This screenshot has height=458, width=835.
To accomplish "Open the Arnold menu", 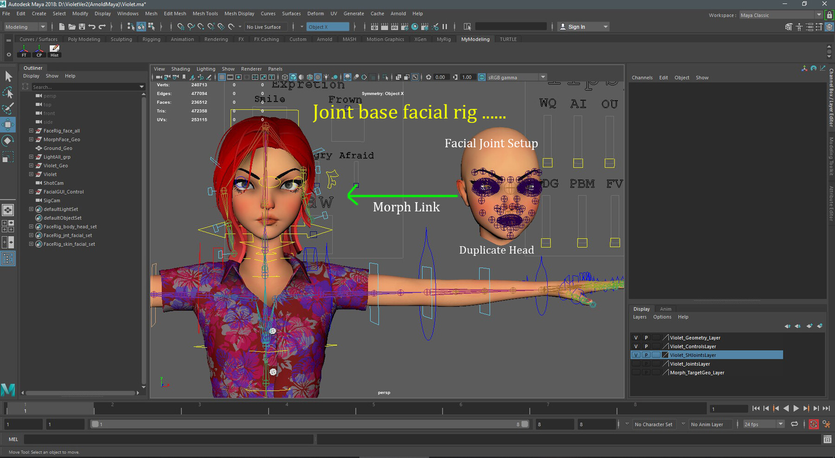I will tap(398, 13).
